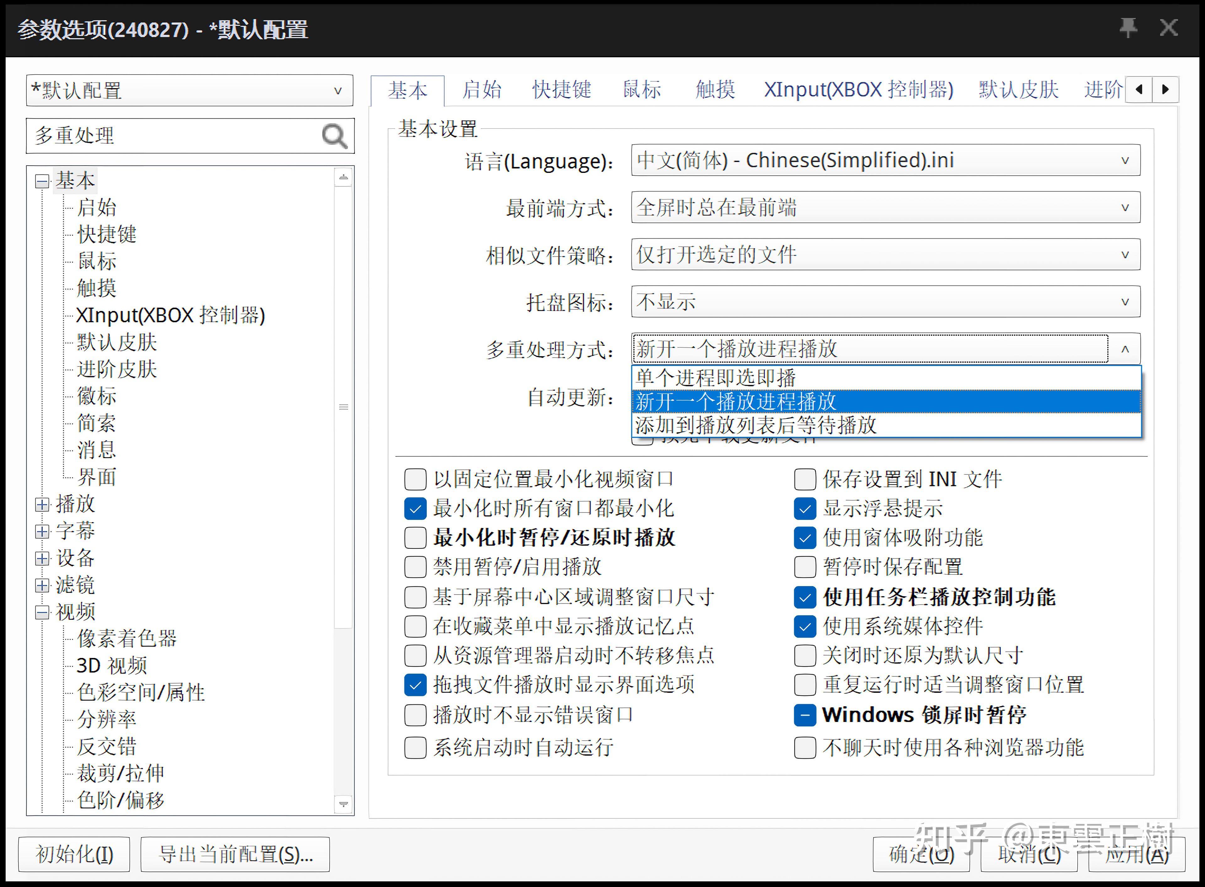Toggle 使用窗体吸附功能 checkbox
The width and height of the screenshot is (1205, 887).
tap(805, 537)
